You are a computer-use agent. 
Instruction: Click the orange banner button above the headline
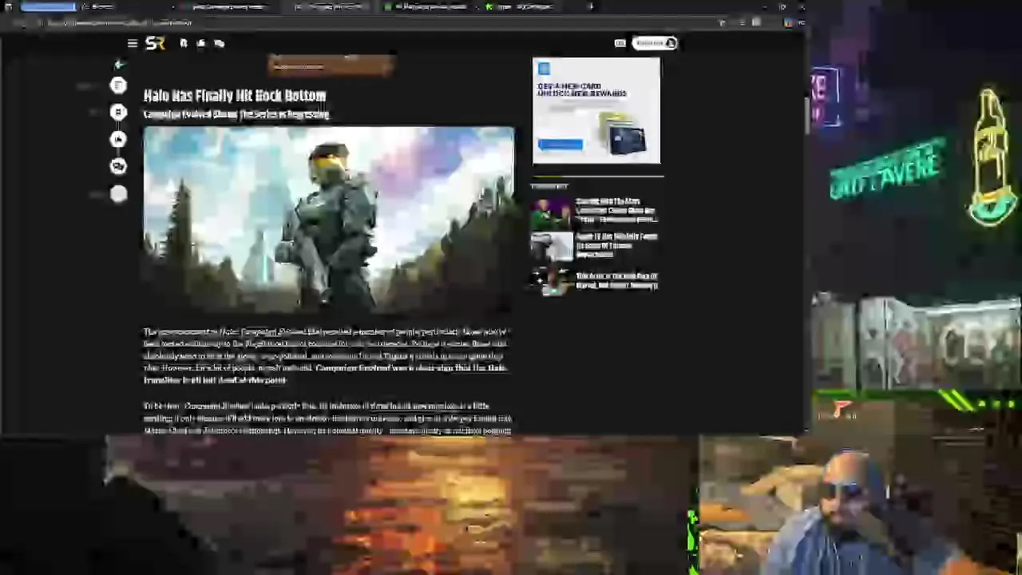point(331,65)
